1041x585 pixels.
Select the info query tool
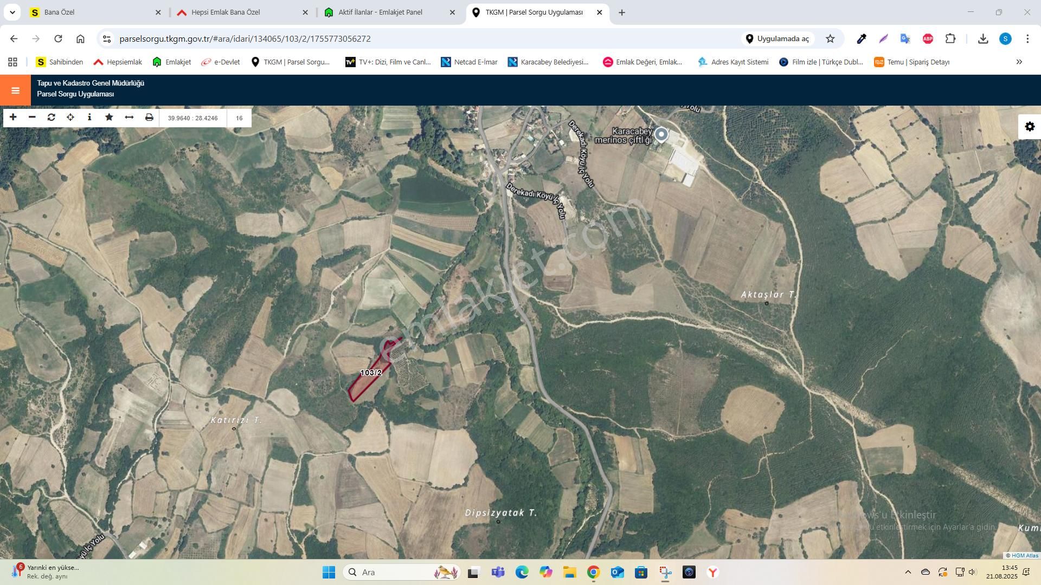coord(89,118)
